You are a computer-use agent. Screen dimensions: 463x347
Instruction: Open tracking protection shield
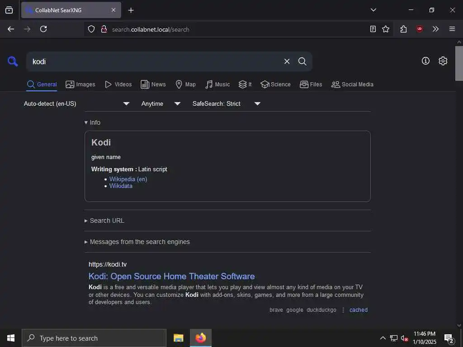click(x=91, y=29)
